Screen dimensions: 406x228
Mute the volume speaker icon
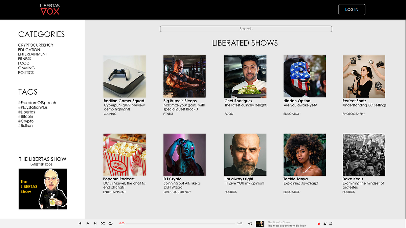(250, 223)
